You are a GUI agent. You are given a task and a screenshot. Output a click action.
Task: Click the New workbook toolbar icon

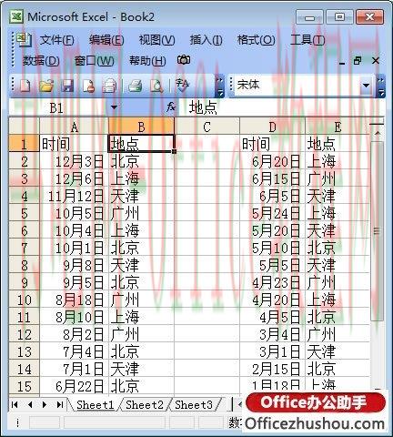pyautogui.click(x=25, y=86)
